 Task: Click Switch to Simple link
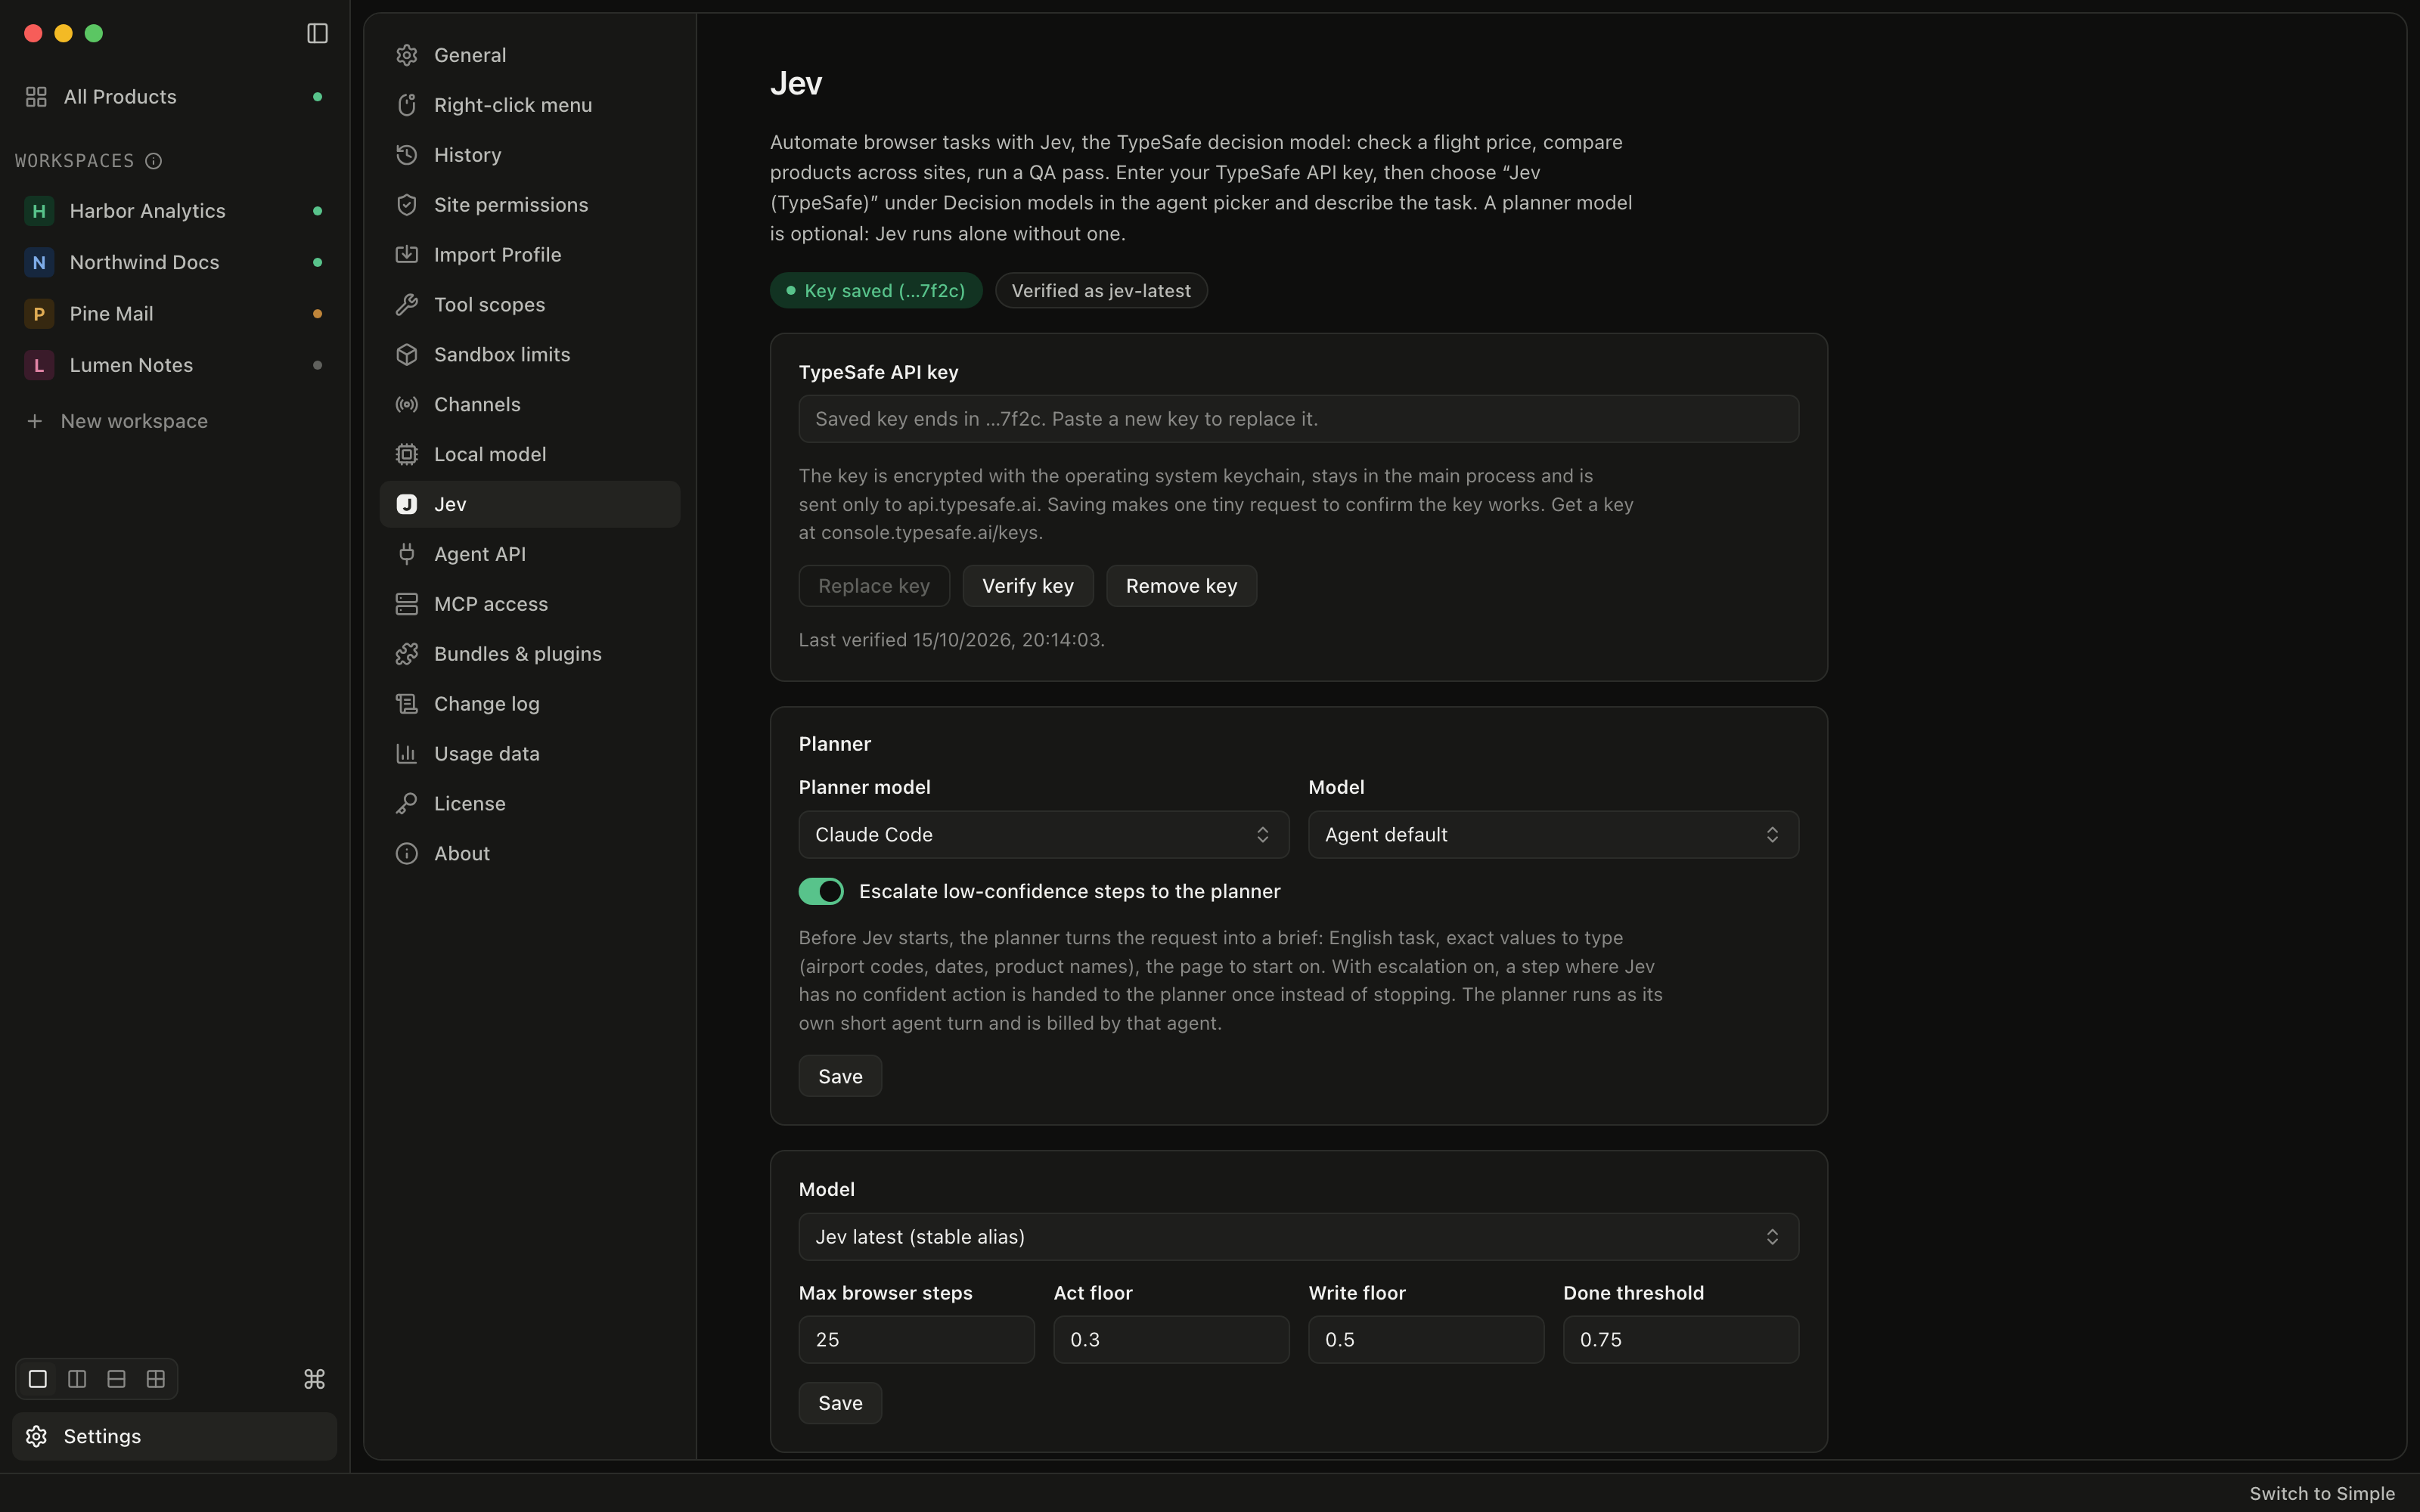tap(2322, 1493)
